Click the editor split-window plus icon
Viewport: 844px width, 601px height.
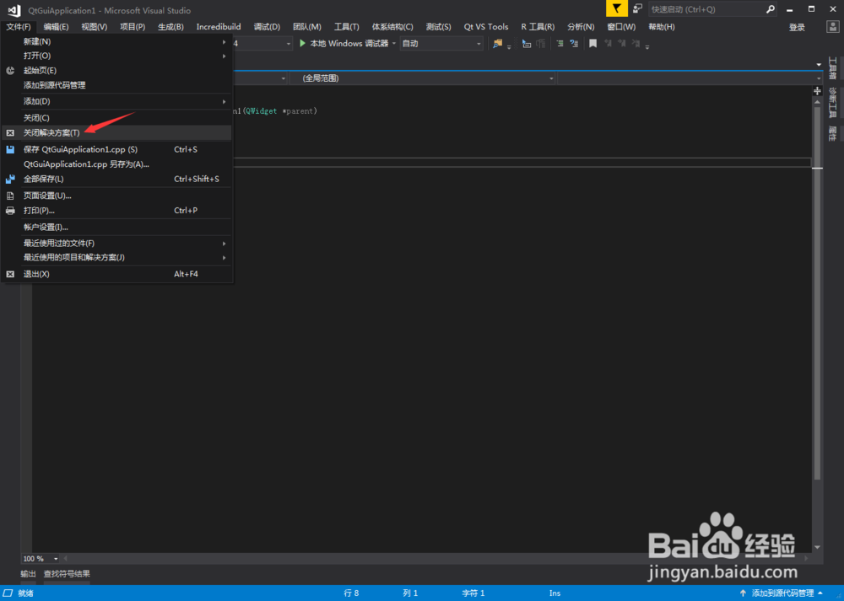[x=817, y=91]
